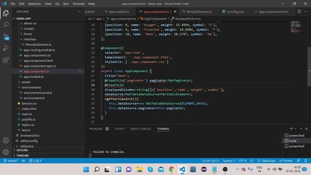311x175 pixels.
Task: Open Source Control view in activity bar
Action: [x=6, y=37]
